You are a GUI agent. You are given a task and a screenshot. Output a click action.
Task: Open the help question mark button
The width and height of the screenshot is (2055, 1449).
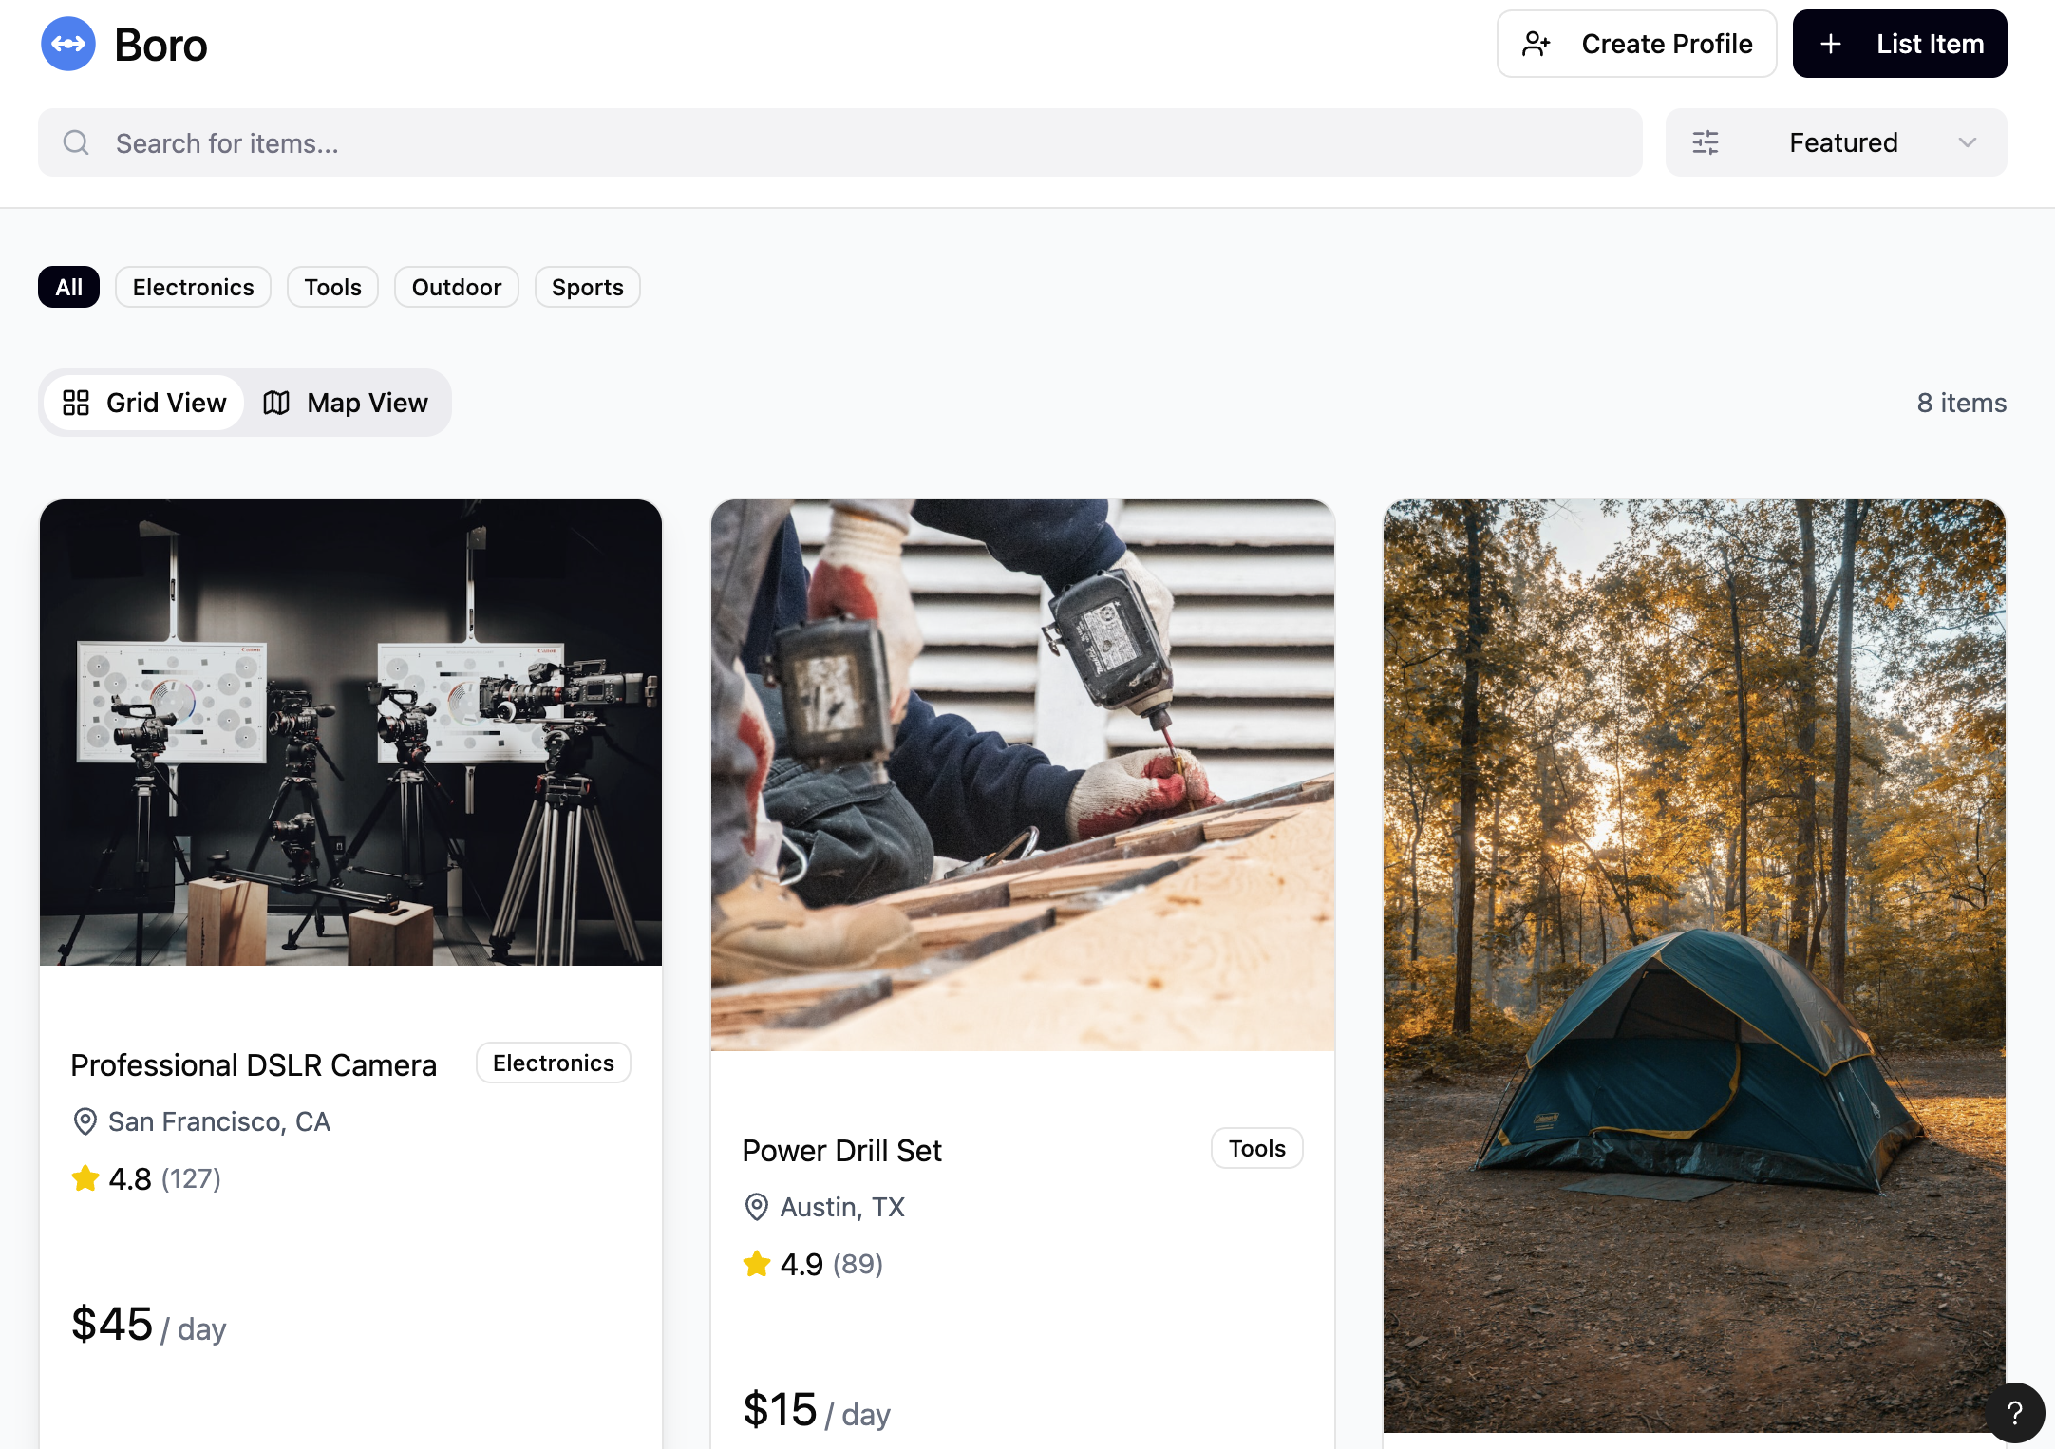point(2014,1413)
